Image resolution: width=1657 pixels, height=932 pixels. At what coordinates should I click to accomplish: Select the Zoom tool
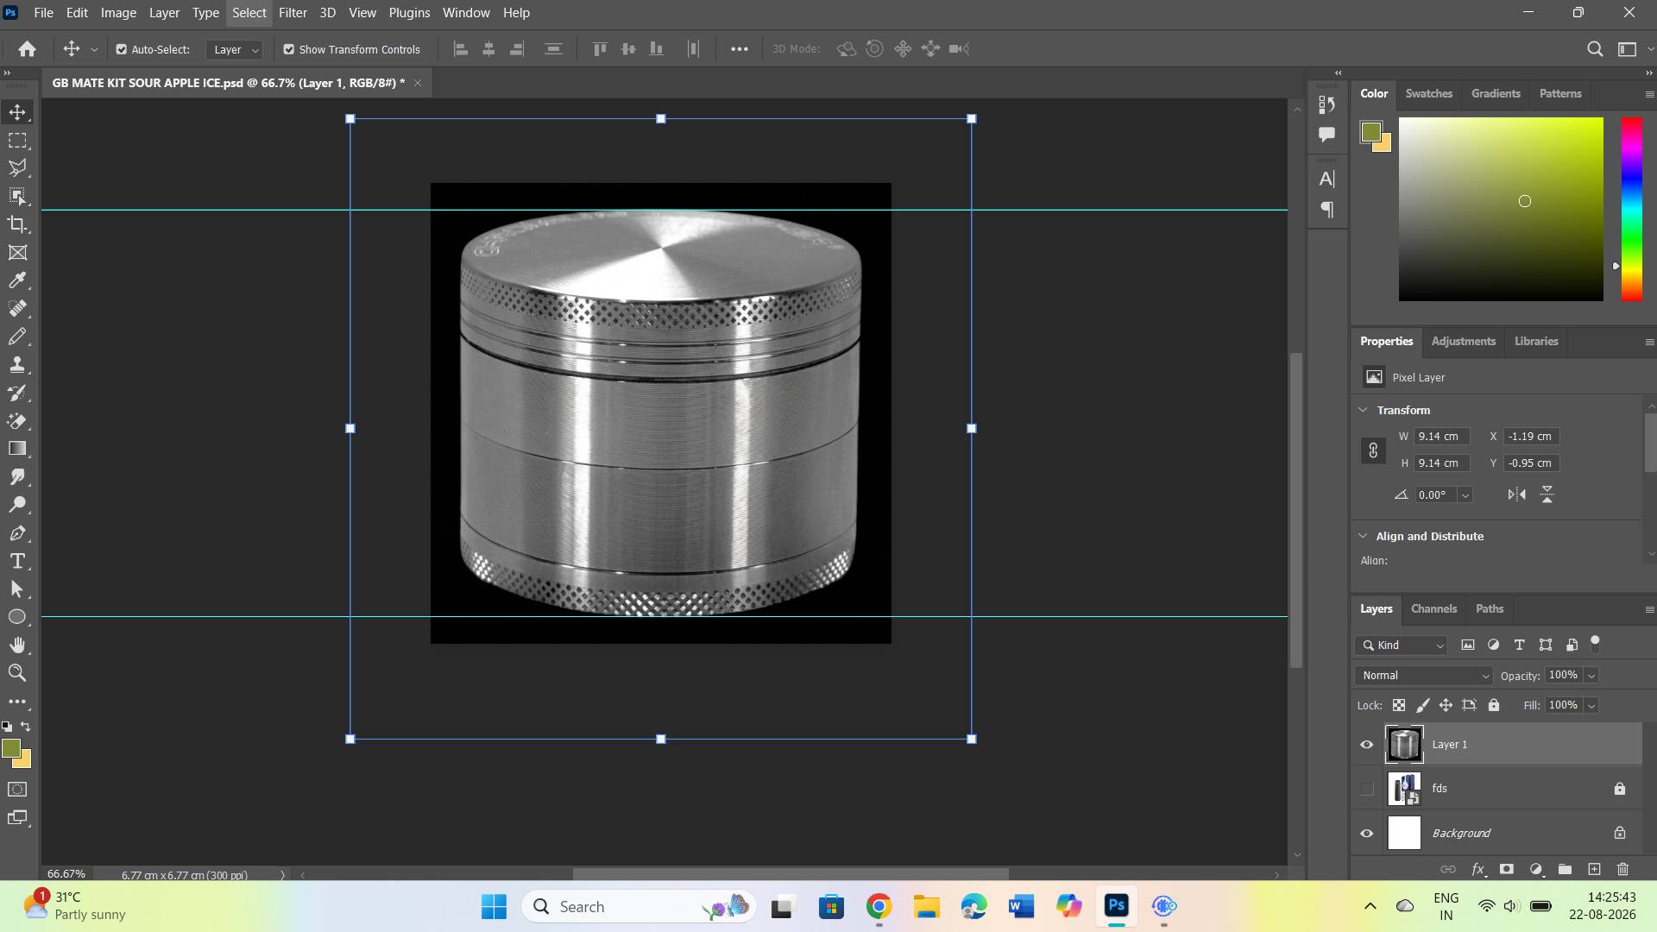click(x=17, y=673)
